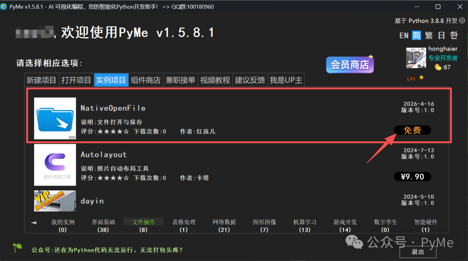Click Autolayout star rating
468x261 pixels.
point(113,178)
